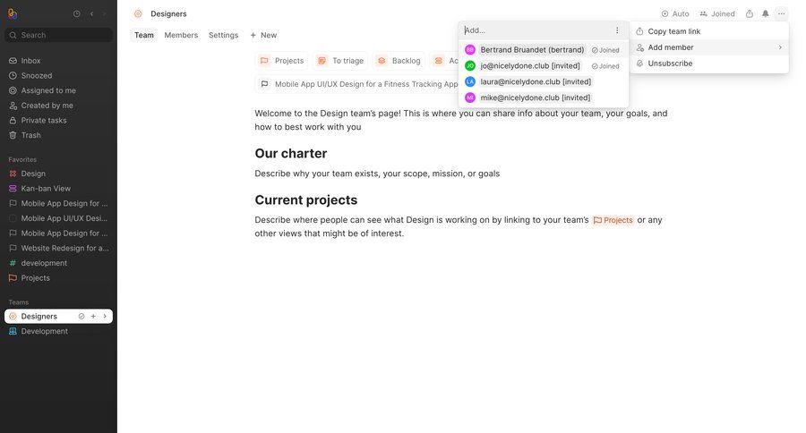Follow the inline Projects link in text
Image resolution: width=806 pixels, height=433 pixels.
click(x=613, y=220)
